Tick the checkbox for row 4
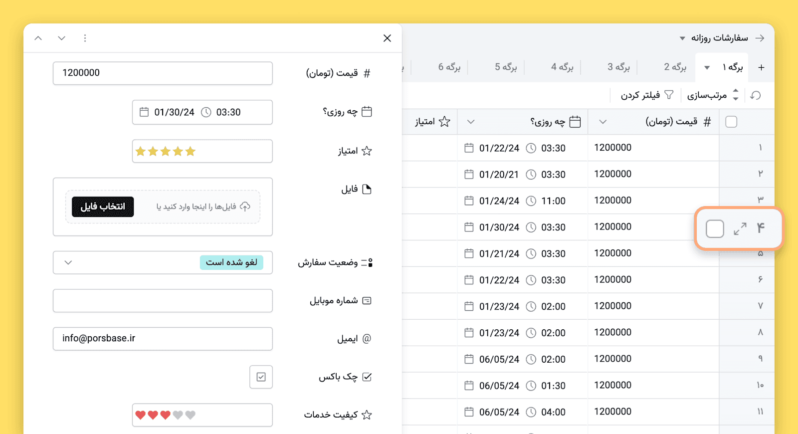The image size is (798, 434). click(715, 229)
